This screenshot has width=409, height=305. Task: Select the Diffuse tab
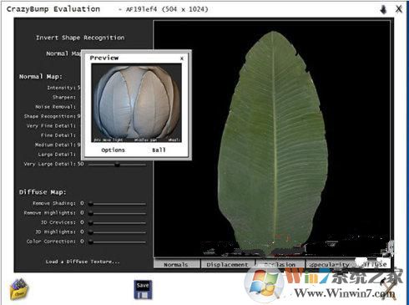(x=373, y=264)
